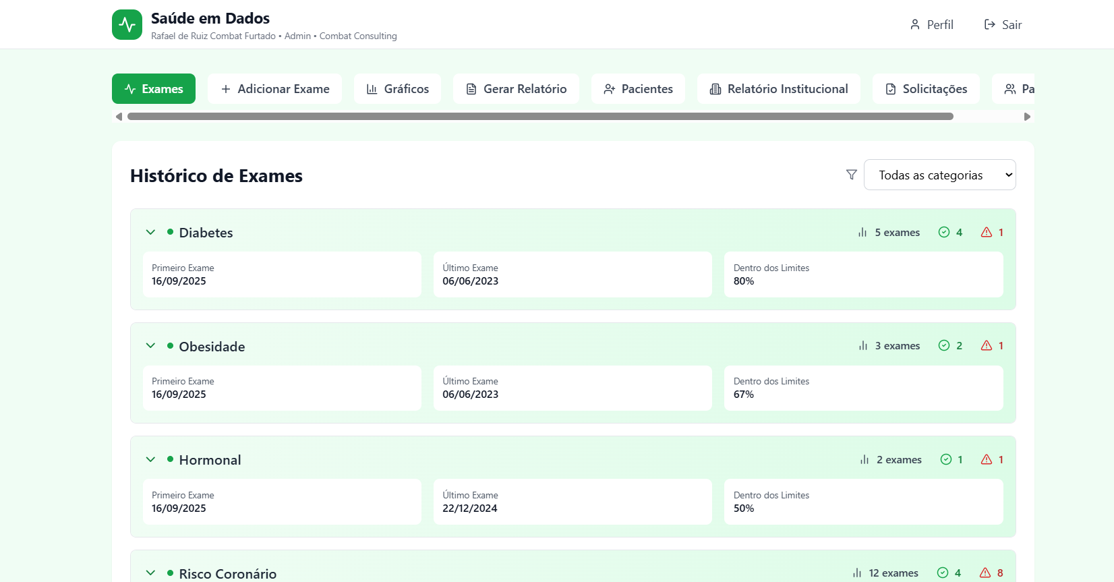Click the red warning icon in Risco Coronário row
The height and width of the screenshot is (582, 1114).
coord(985,573)
